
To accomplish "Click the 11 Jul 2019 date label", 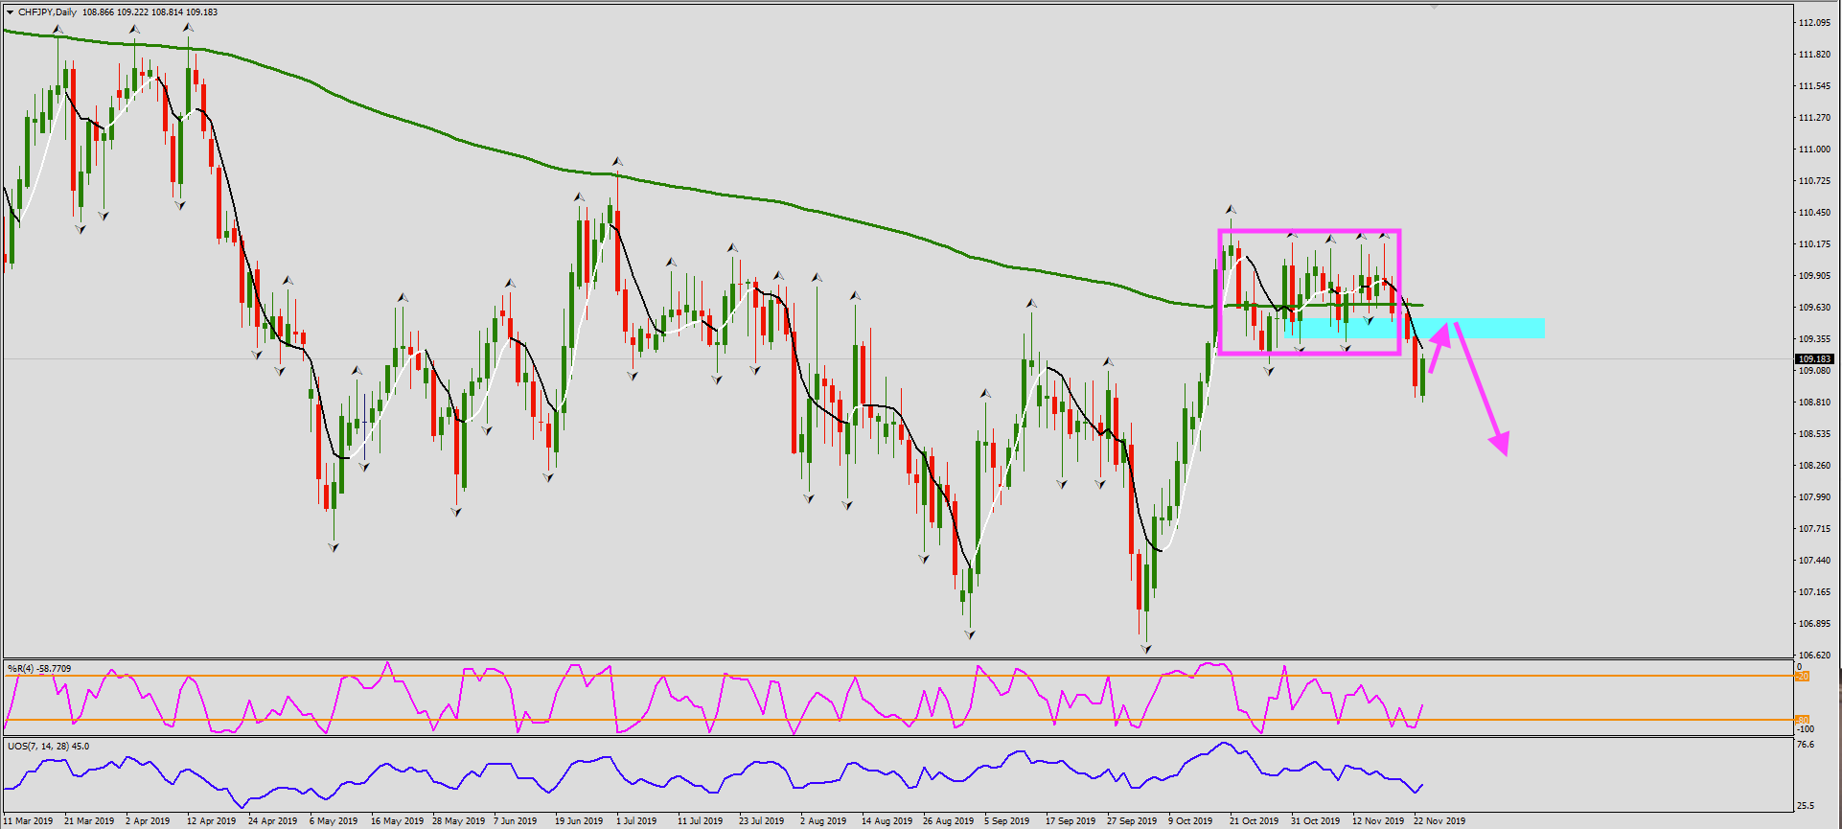I will [x=701, y=821].
